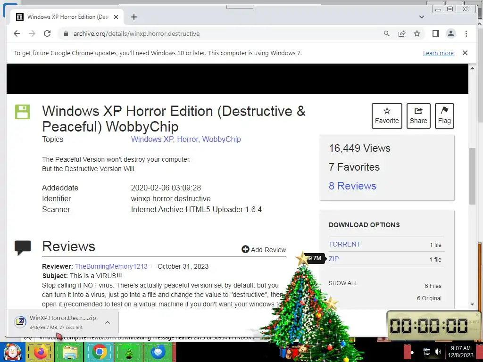
Task: Click the 6 Original count
Action: pos(429,298)
